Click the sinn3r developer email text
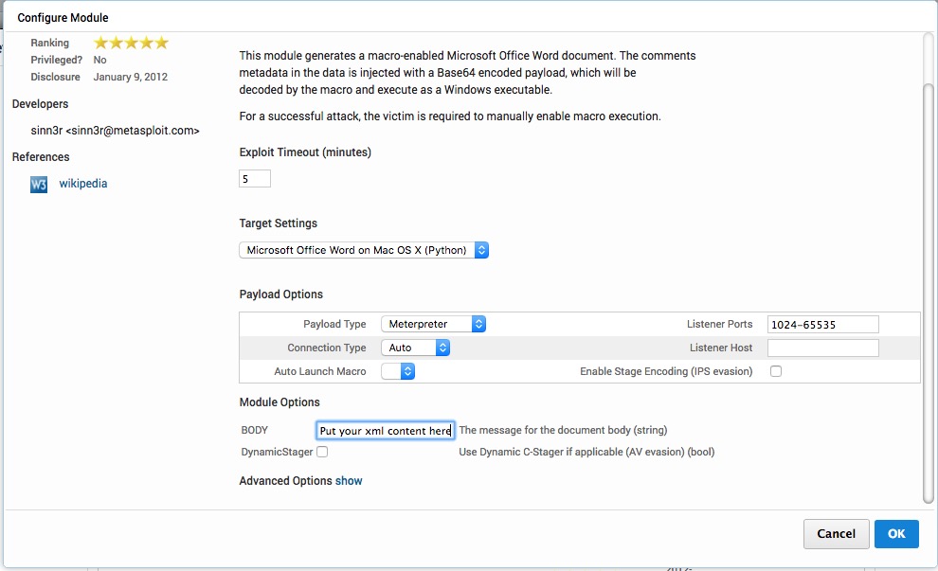 [x=116, y=131]
